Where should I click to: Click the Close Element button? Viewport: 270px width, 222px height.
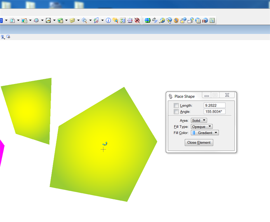pos(199,142)
